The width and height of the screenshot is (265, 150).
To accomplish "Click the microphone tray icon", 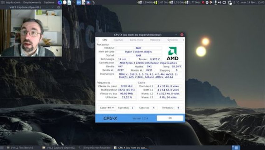I will pos(215,2).
